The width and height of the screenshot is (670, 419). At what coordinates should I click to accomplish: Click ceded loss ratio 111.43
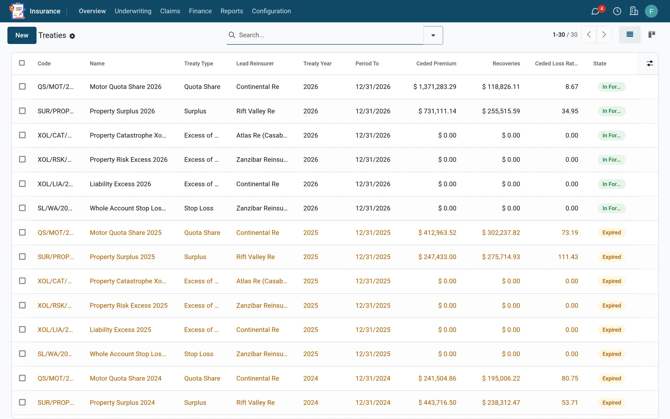click(568, 257)
